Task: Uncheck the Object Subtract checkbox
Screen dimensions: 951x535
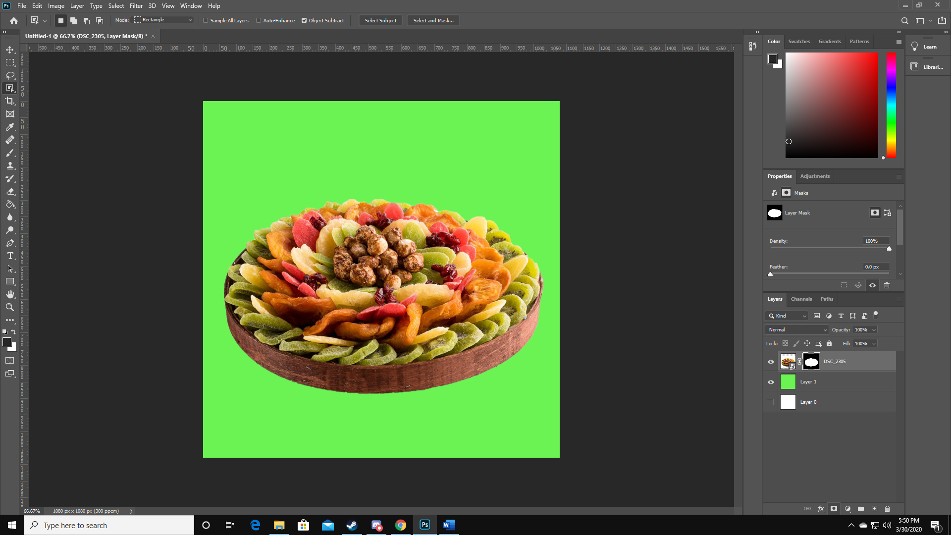Action: tap(304, 21)
